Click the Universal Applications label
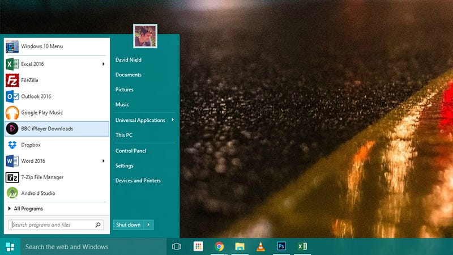 pyautogui.click(x=140, y=120)
